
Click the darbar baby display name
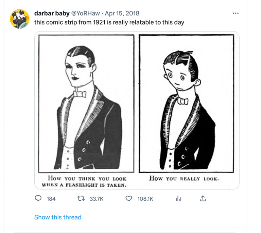coord(52,13)
